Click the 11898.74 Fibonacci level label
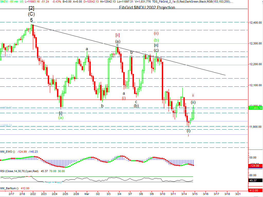263x197 pixels. [x=6, y=125]
